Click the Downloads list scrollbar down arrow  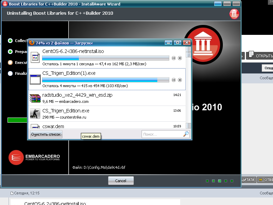click(x=188, y=126)
